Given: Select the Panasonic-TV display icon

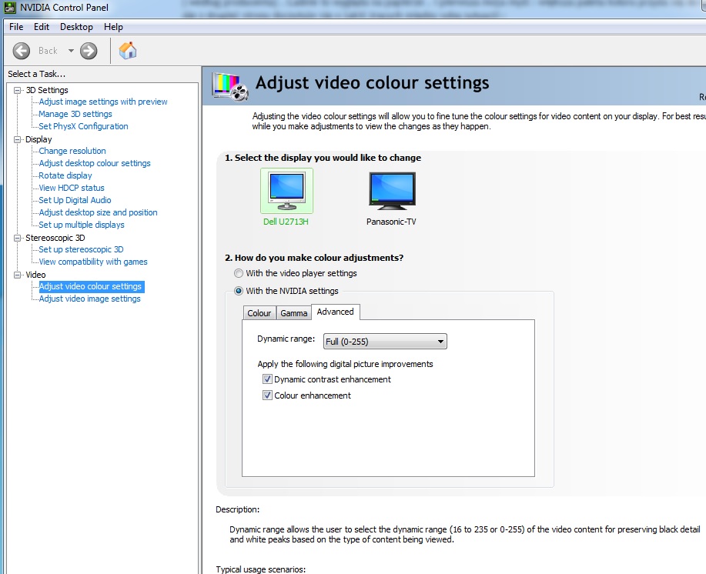Looking at the screenshot, I should coord(392,191).
